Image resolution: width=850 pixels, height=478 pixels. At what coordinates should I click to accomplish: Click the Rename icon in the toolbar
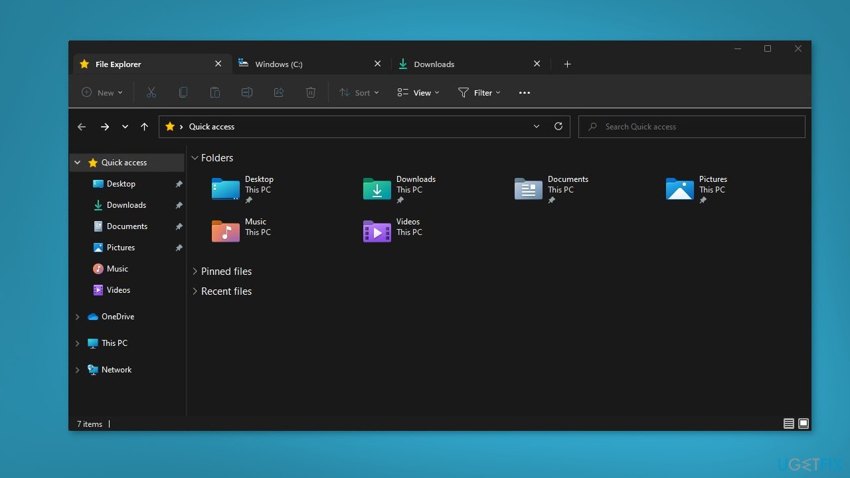click(247, 92)
